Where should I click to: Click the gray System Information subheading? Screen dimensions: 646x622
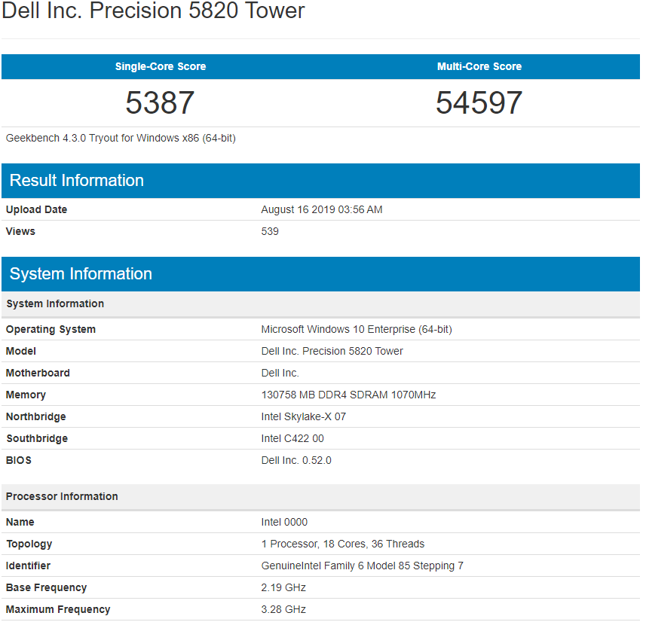320,303
